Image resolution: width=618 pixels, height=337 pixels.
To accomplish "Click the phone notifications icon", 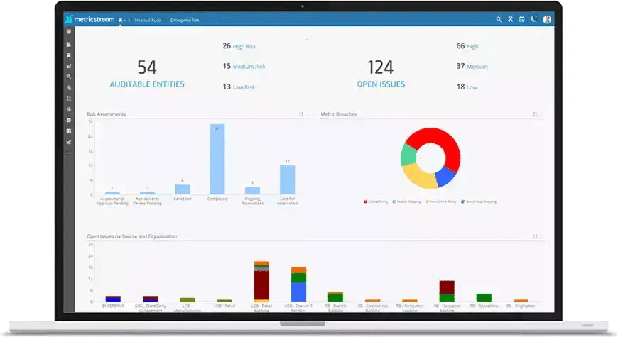I will click(x=533, y=20).
